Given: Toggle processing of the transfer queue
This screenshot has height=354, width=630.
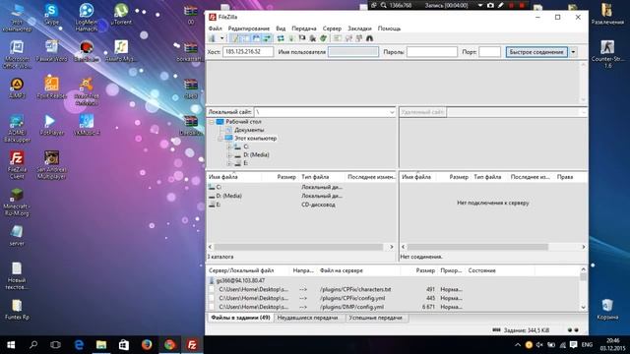Looking at the screenshot, I should click(291, 38).
